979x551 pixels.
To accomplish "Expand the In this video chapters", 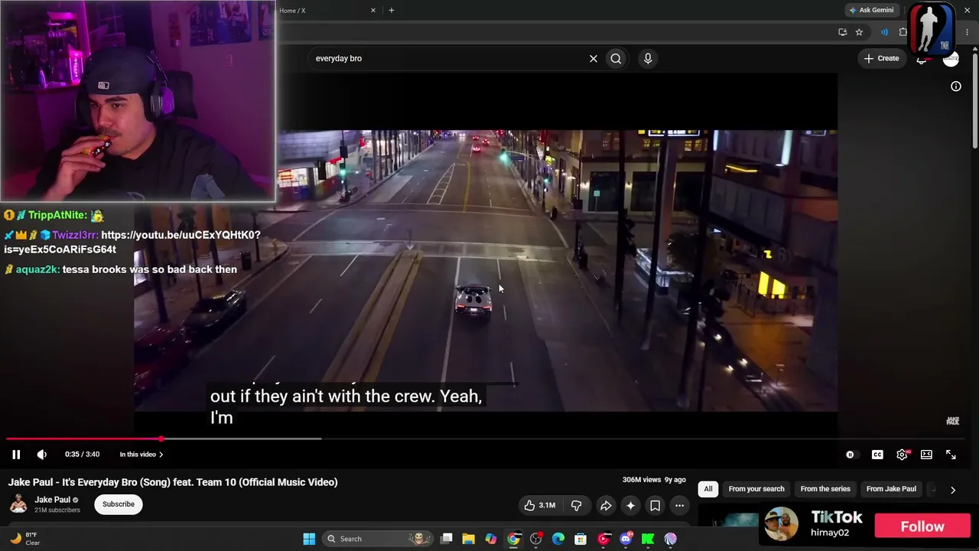I will (141, 455).
